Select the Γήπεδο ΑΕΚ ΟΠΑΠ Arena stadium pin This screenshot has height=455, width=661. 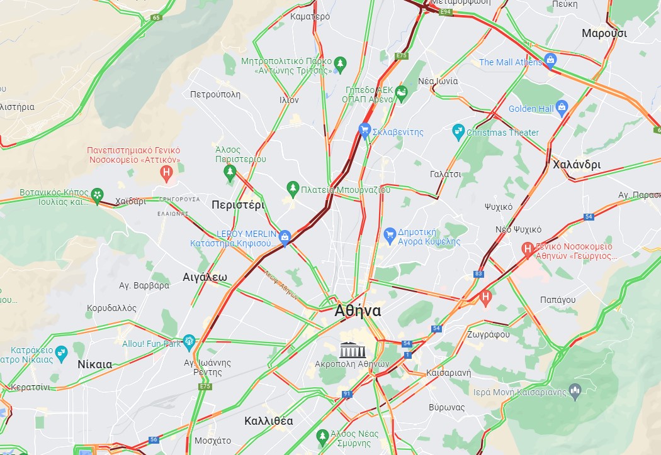(x=402, y=94)
